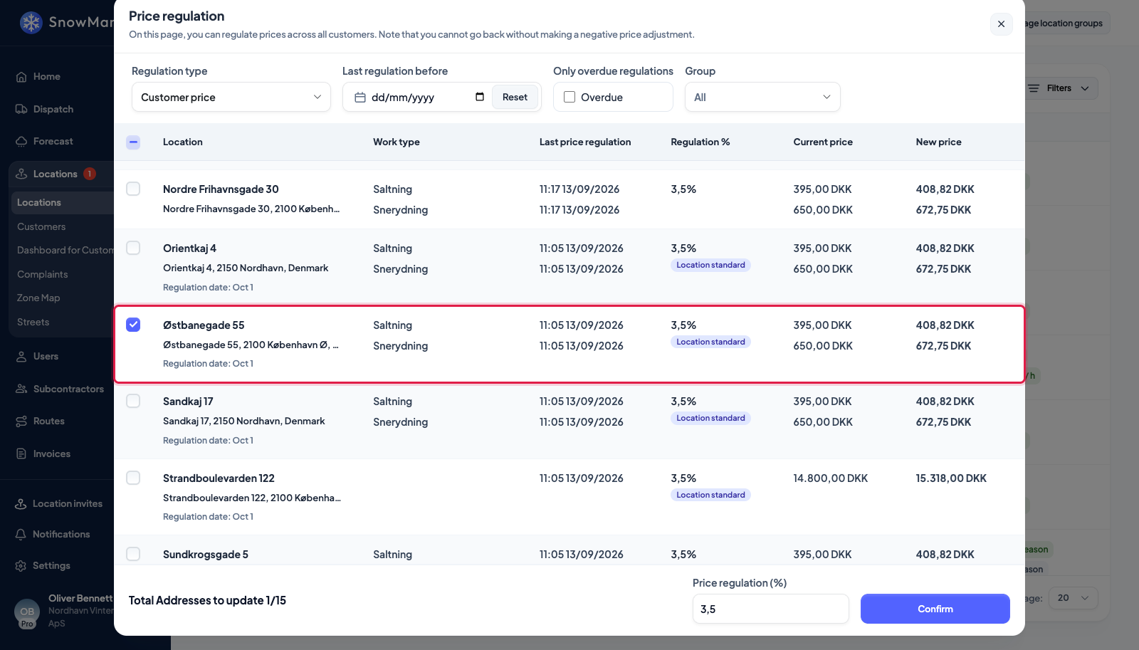Toggle the select-all checkbox in table header

pos(133,142)
